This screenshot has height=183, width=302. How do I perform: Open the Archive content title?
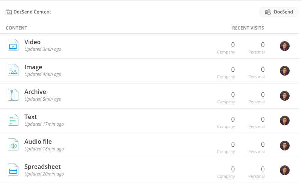(x=35, y=92)
